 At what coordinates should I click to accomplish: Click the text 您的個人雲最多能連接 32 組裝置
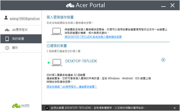(x=66, y=75)
